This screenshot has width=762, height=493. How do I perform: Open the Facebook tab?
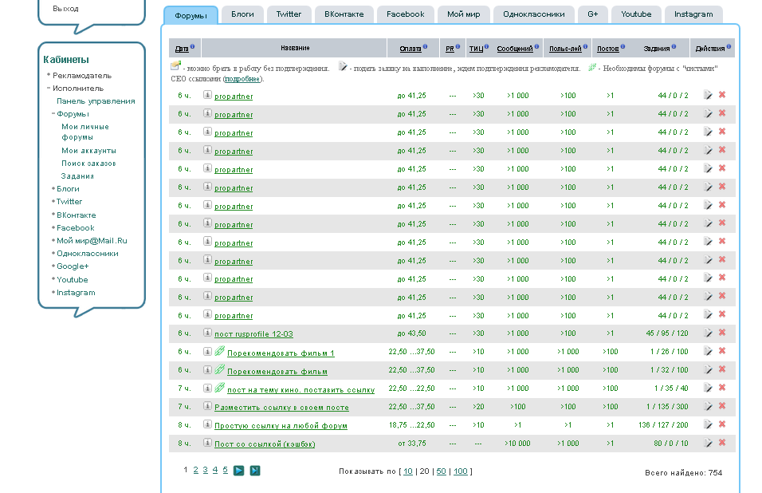(405, 14)
